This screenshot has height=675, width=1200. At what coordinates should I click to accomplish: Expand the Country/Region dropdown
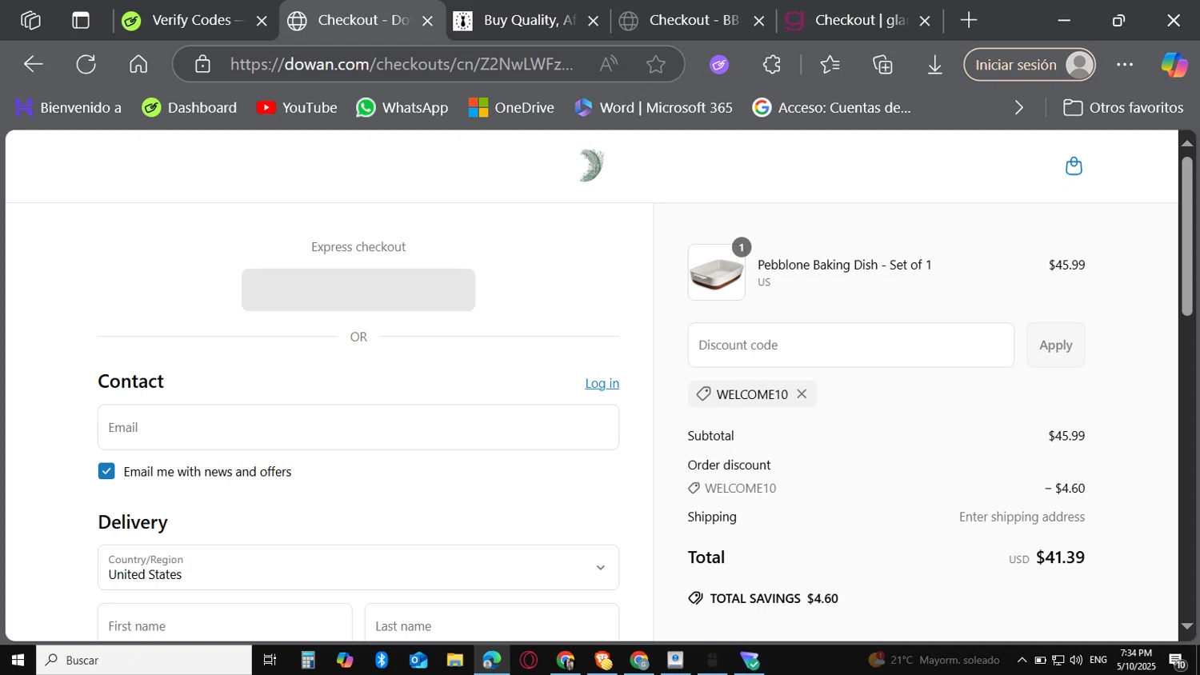[358, 567]
